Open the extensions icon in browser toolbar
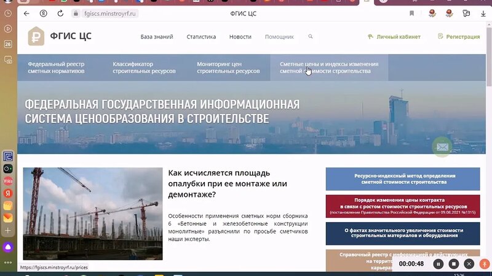The image size is (492, 276). (466, 13)
